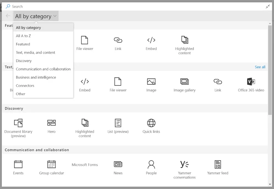Select the Microsoft Forms web part
Image resolution: width=274 pixels, height=189 pixels.
[x=85, y=165]
